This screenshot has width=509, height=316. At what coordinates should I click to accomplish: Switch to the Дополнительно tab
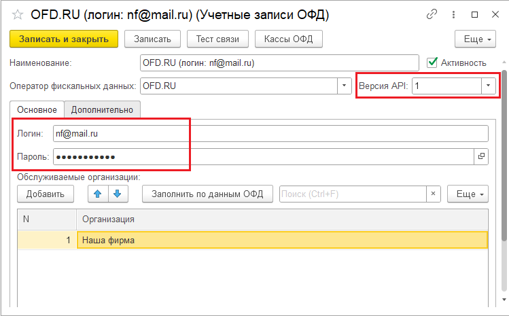[x=103, y=109]
